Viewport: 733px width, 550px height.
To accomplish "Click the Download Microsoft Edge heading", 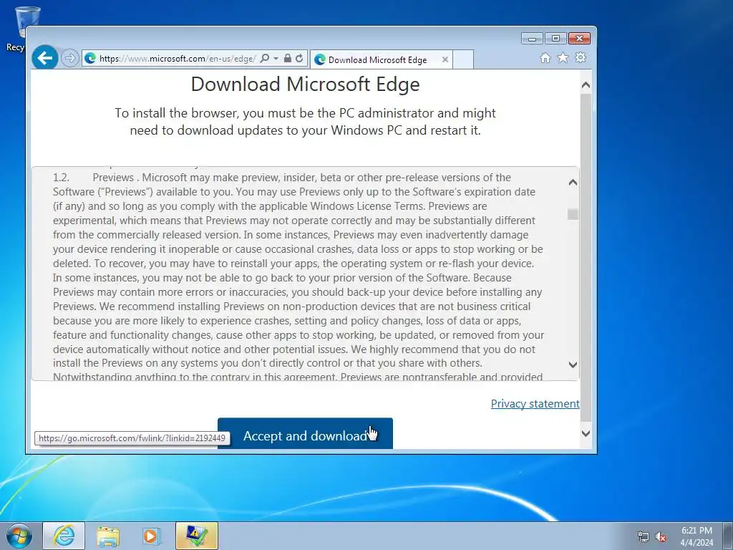I will pyautogui.click(x=305, y=85).
